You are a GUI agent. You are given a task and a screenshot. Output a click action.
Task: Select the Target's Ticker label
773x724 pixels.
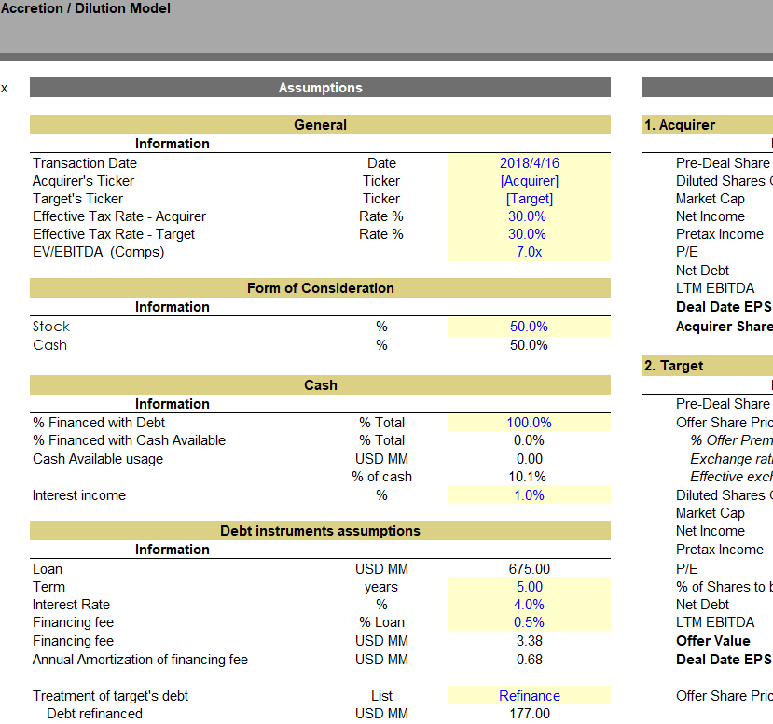[x=78, y=199]
